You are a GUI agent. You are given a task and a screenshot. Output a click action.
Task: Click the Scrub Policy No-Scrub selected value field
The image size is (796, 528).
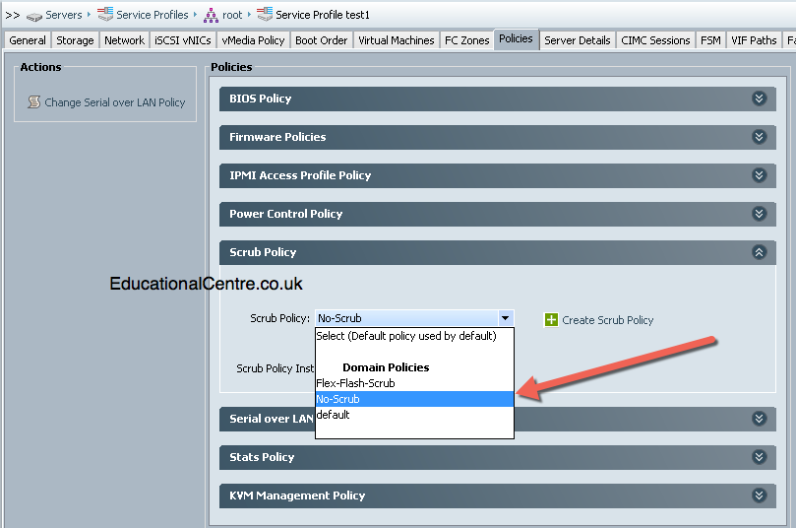tap(407, 318)
